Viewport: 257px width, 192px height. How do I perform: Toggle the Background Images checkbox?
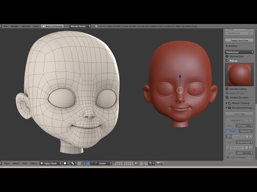[x=230, y=108]
